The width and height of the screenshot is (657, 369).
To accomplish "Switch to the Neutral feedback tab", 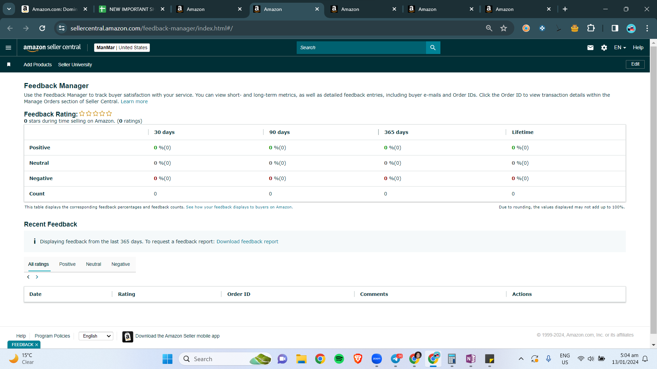I will [x=93, y=264].
